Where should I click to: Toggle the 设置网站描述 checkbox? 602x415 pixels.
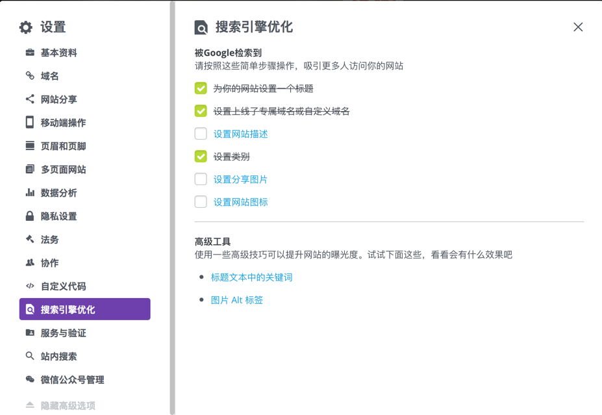(x=201, y=134)
